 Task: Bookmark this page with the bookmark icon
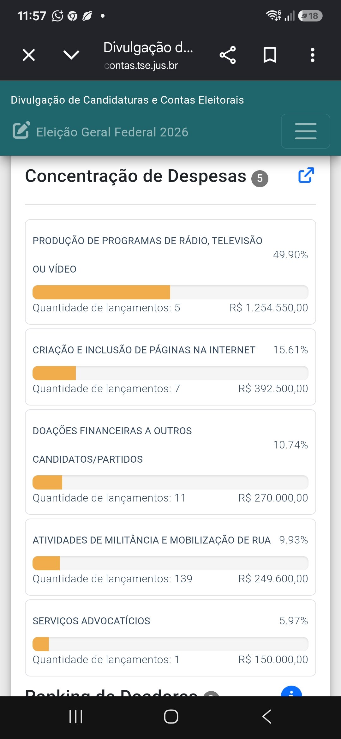[x=270, y=55]
